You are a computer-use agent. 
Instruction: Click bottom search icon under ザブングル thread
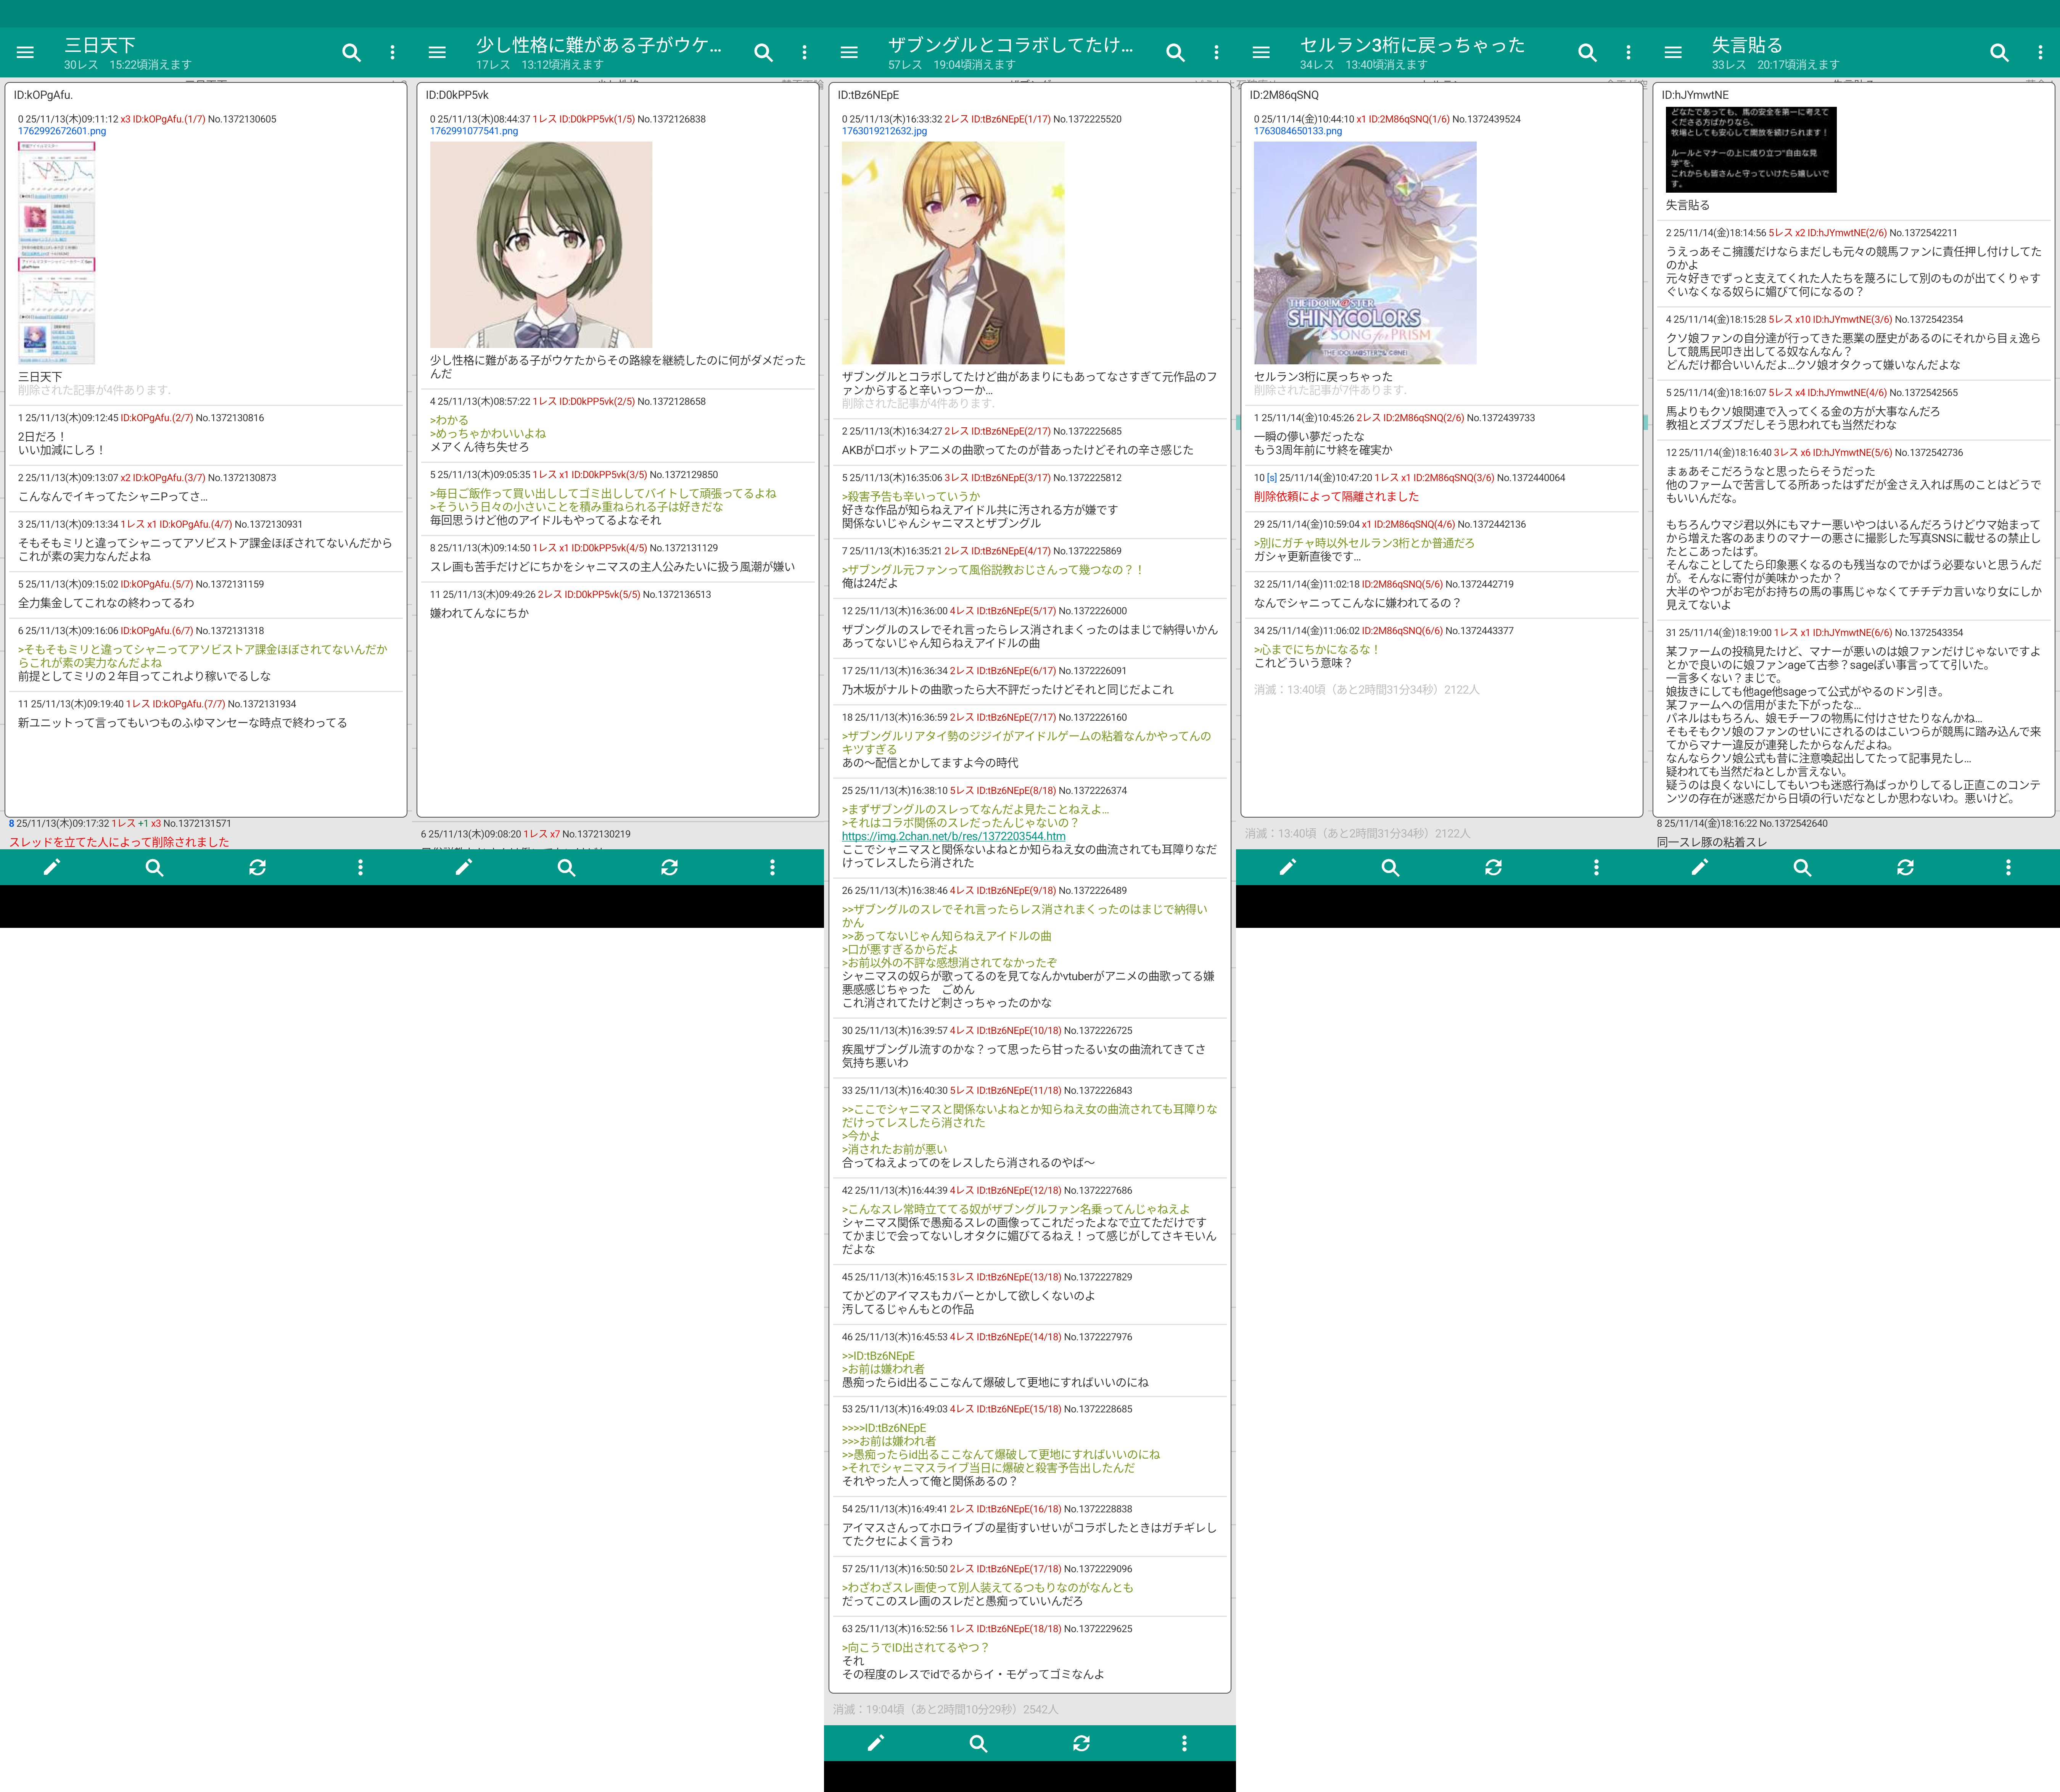pyautogui.click(x=978, y=1743)
